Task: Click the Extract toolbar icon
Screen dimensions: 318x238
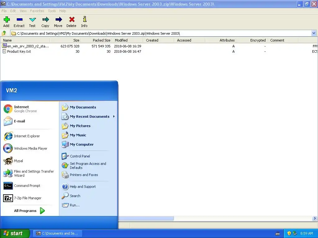Action: coord(19,22)
